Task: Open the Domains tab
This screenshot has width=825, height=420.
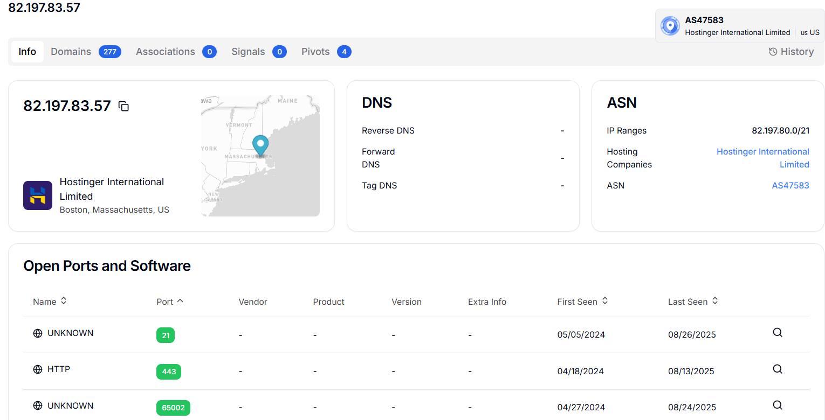Action: click(x=86, y=52)
